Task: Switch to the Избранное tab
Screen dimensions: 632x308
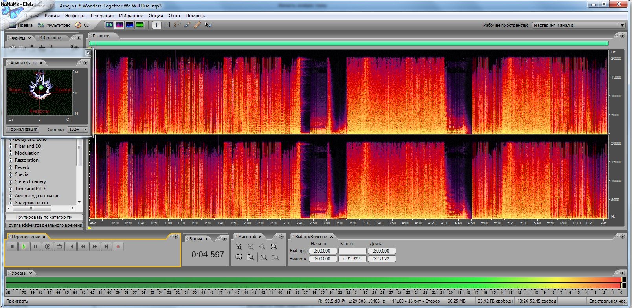Action: [50, 38]
